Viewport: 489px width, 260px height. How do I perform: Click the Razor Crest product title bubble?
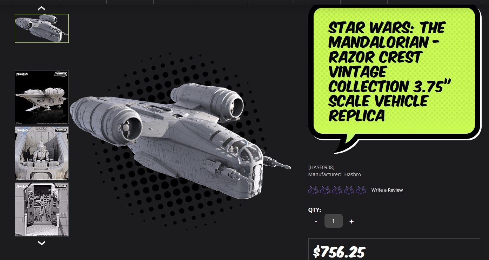[x=394, y=71]
